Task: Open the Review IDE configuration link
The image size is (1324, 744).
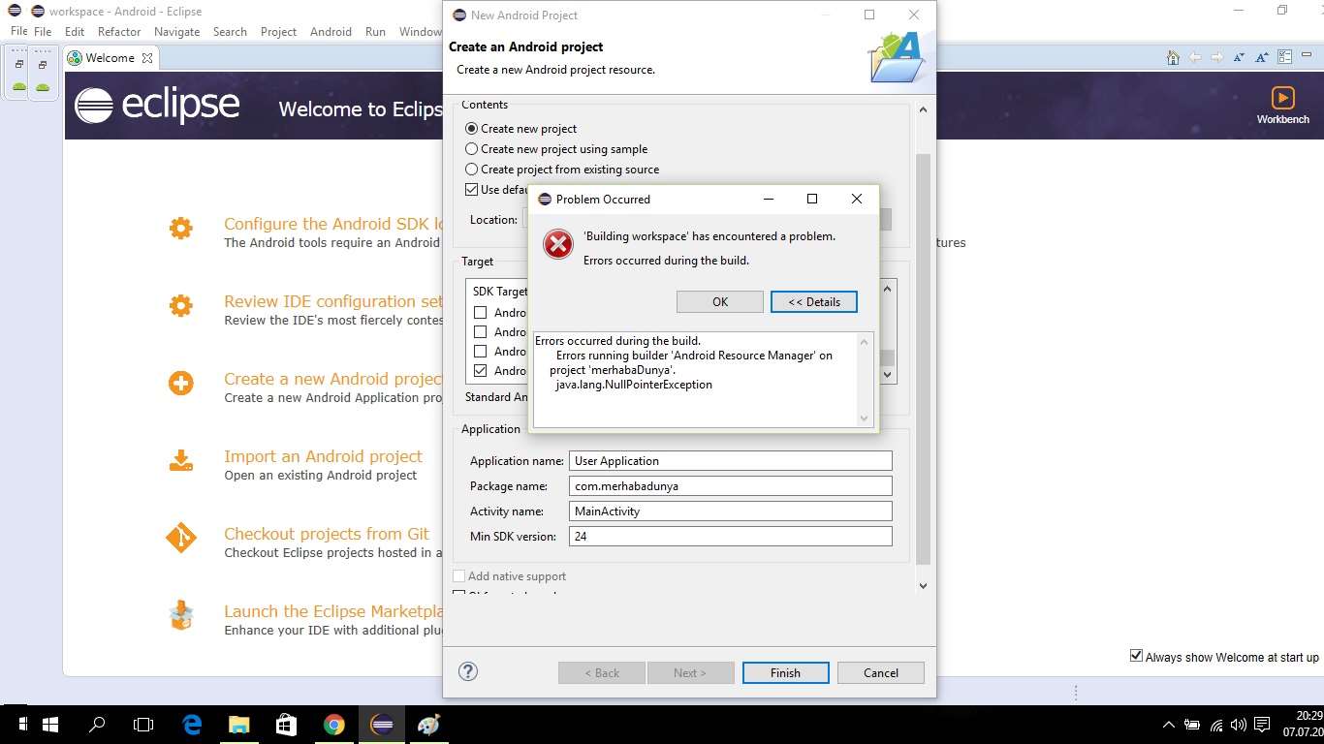Action: (x=332, y=301)
